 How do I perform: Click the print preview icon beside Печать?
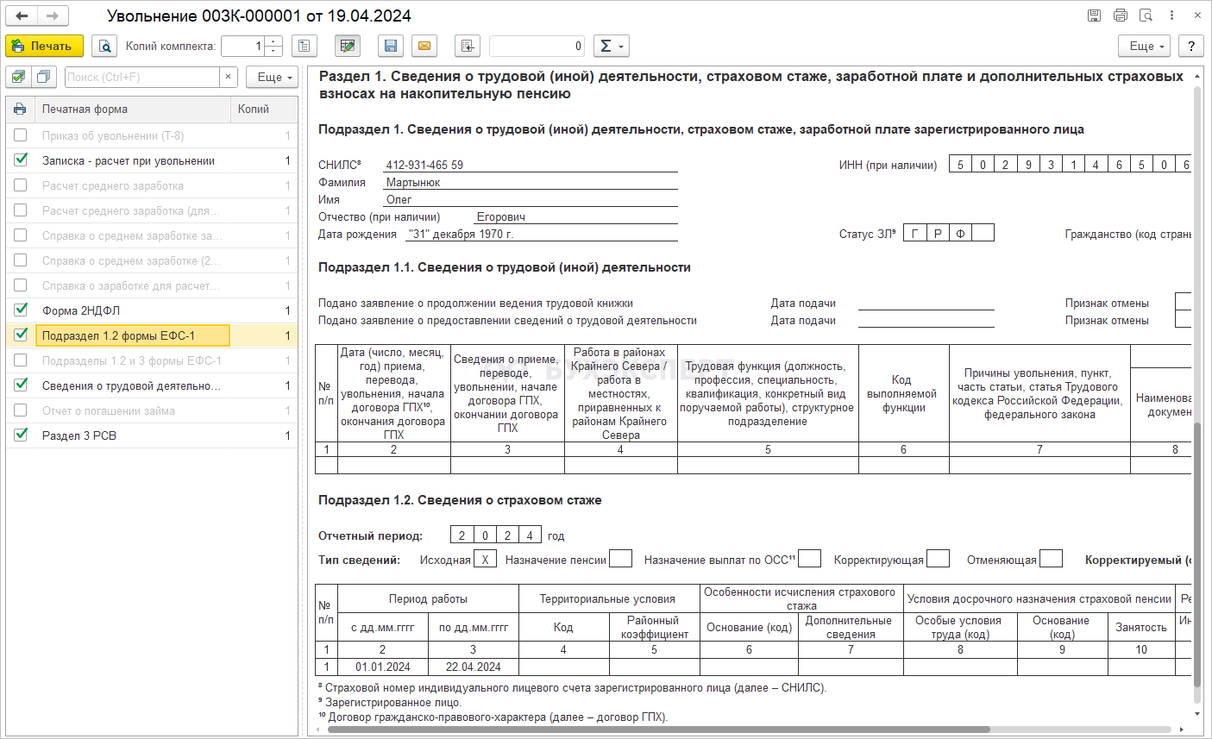pyautogui.click(x=104, y=46)
